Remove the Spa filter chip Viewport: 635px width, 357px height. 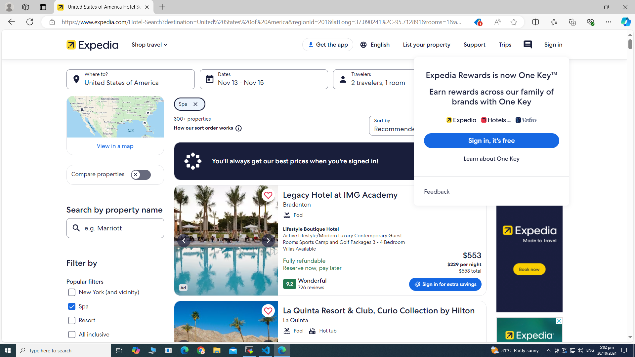[195, 104]
